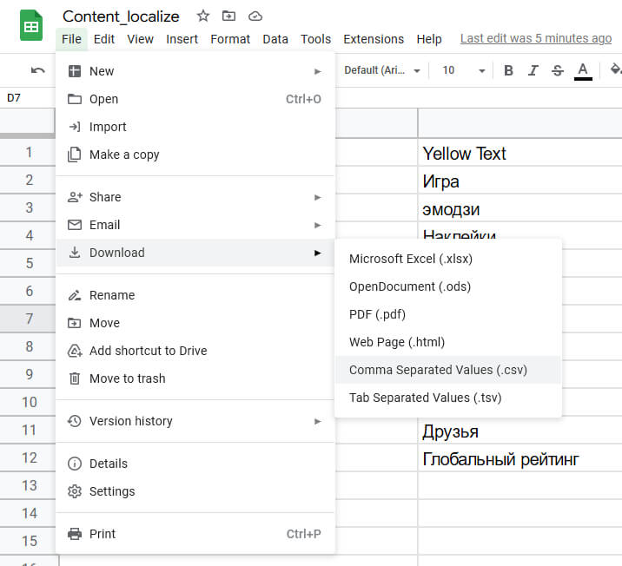The width and height of the screenshot is (622, 566).
Task: Expand the Version history submenu arrow
Action: 317,421
